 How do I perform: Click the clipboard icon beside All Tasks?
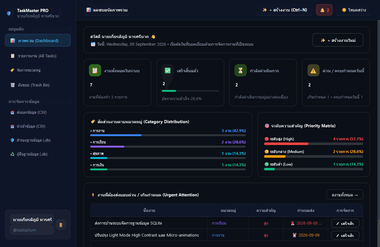12,56
